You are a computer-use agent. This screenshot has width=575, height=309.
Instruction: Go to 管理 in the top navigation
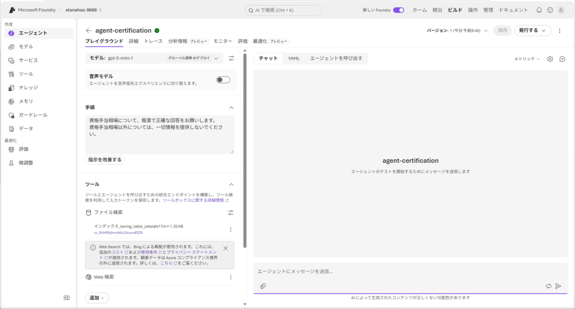(x=488, y=10)
